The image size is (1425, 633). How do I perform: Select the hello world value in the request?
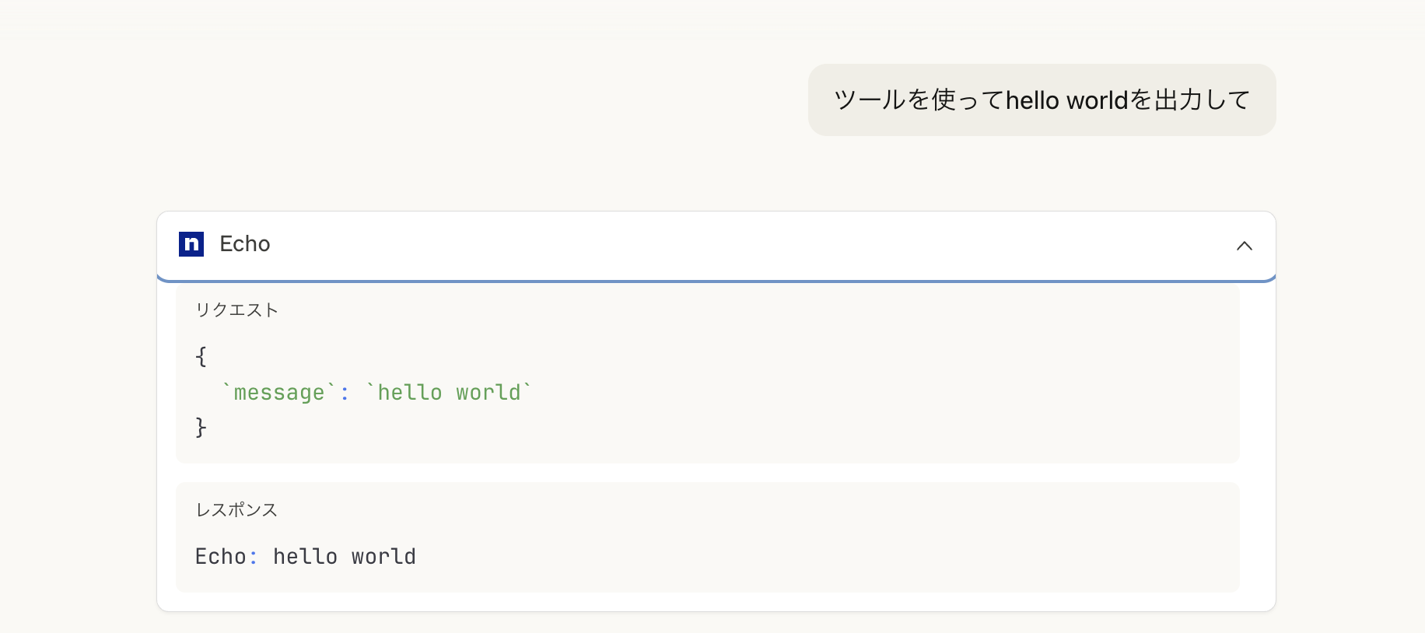(451, 392)
